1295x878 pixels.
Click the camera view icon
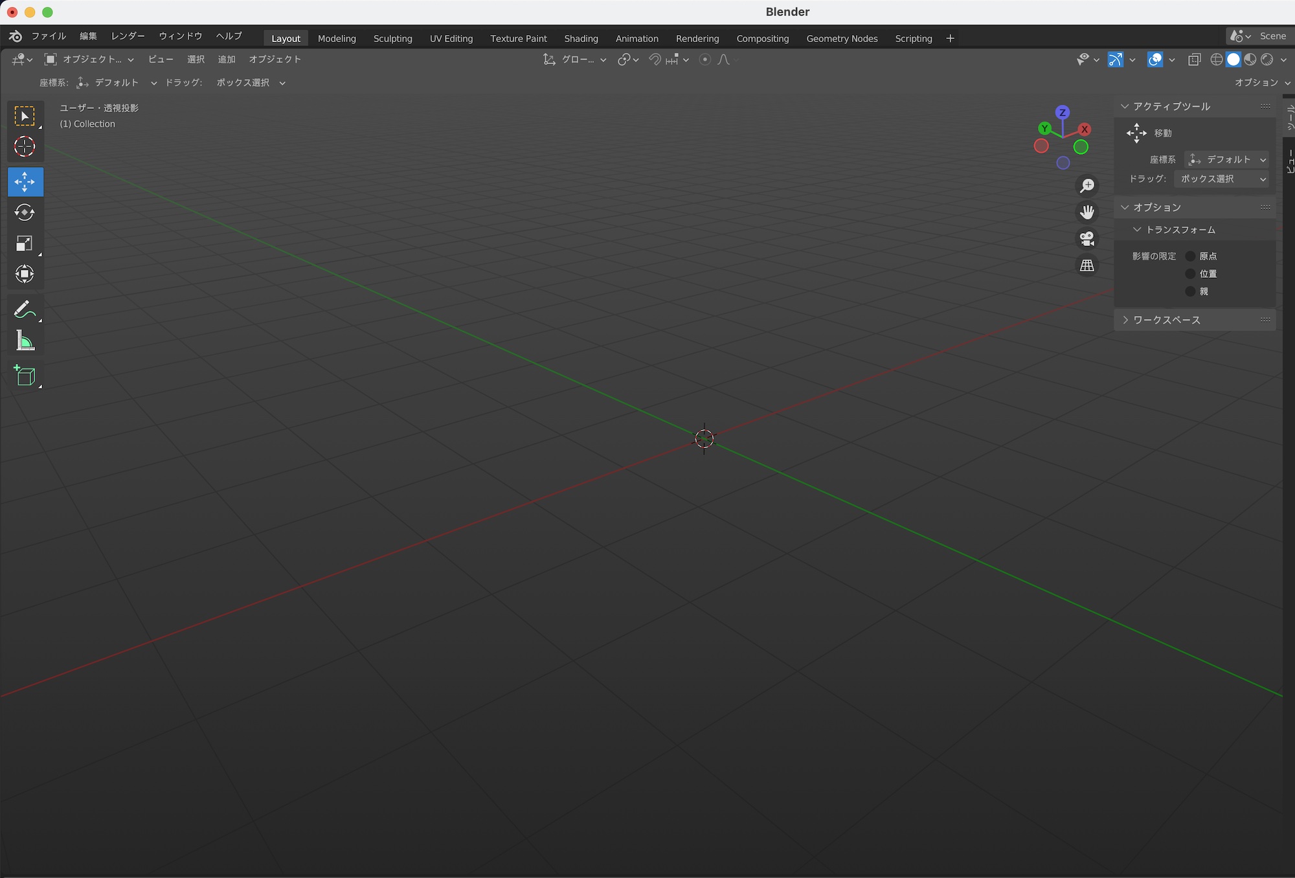coord(1087,239)
